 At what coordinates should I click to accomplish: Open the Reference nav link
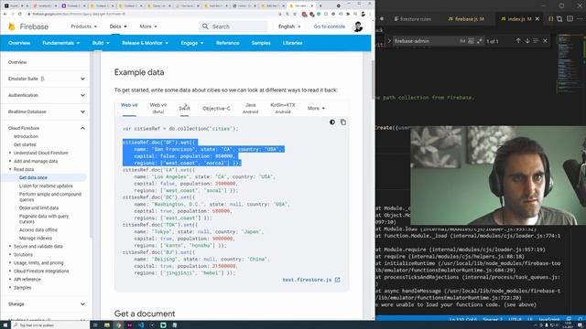pyautogui.click(x=228, y=43)
